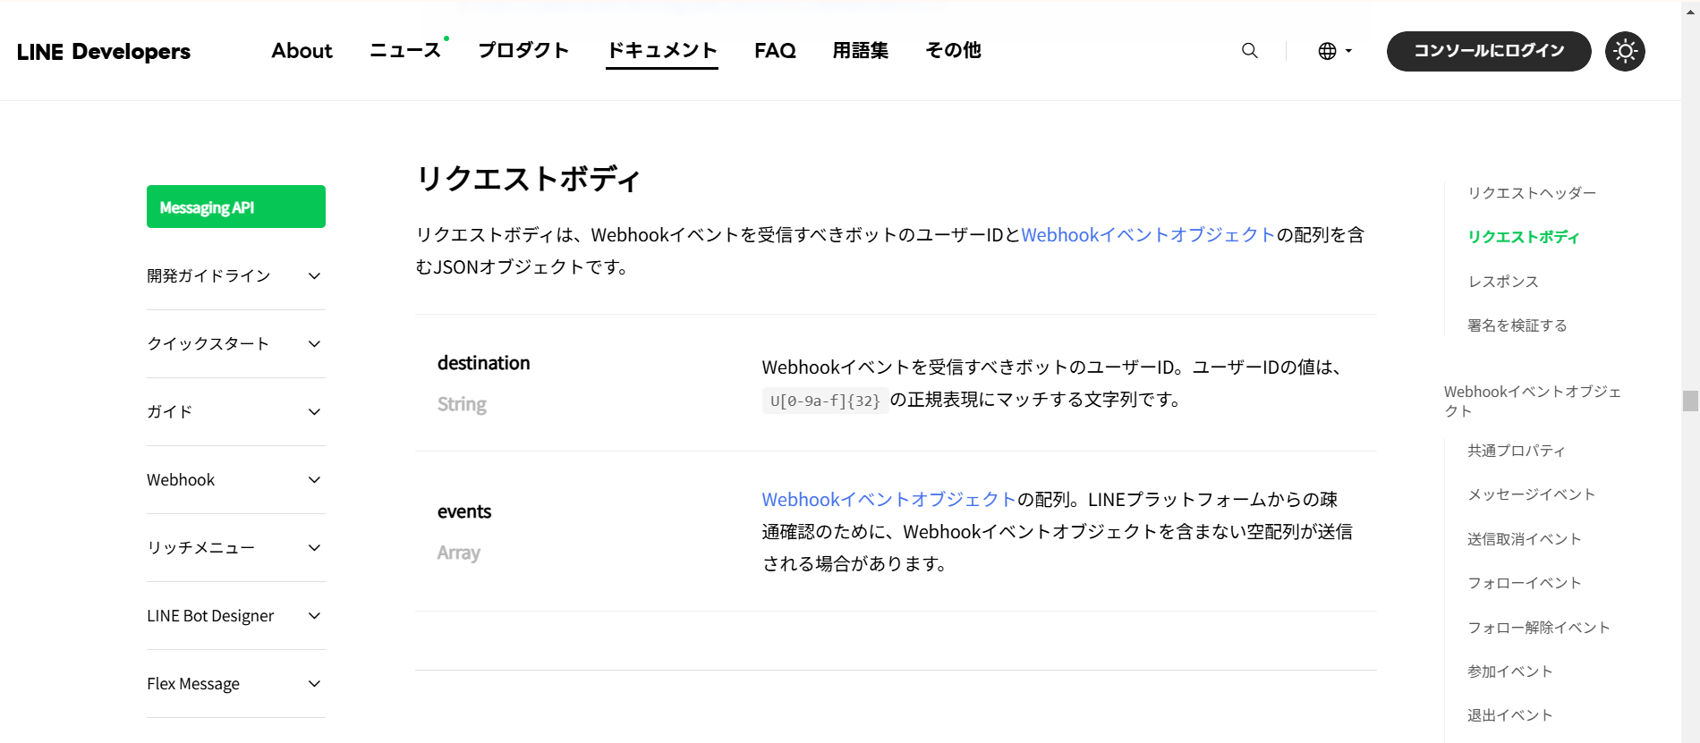
Task: Click the コンソールにログイン button
Action: pos(1488,51)
